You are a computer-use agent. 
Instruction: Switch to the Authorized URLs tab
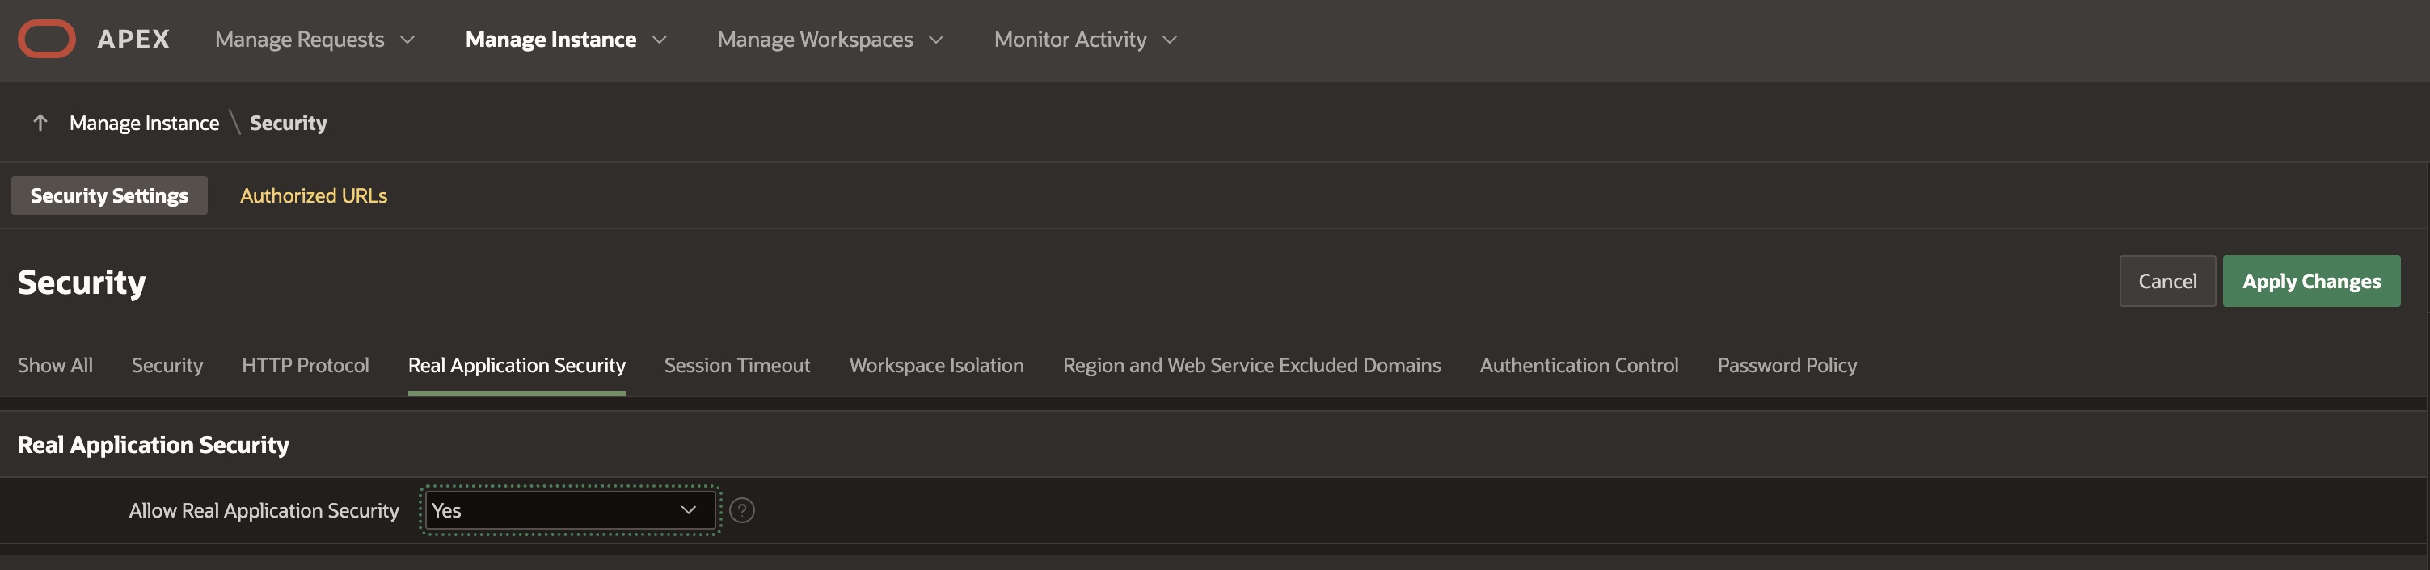313,195
